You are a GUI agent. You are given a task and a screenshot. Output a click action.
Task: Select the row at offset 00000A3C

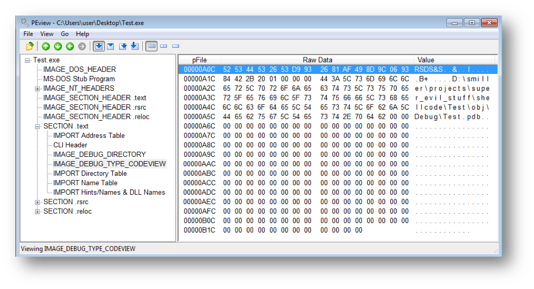(338, 98)
